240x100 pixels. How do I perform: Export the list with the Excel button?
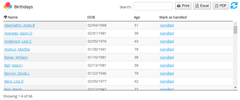202,6
